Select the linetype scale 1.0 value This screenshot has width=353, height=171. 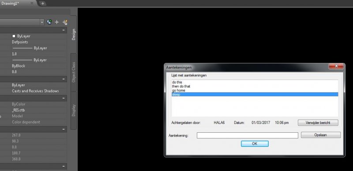pyautogui.click(x=14, y=54)
